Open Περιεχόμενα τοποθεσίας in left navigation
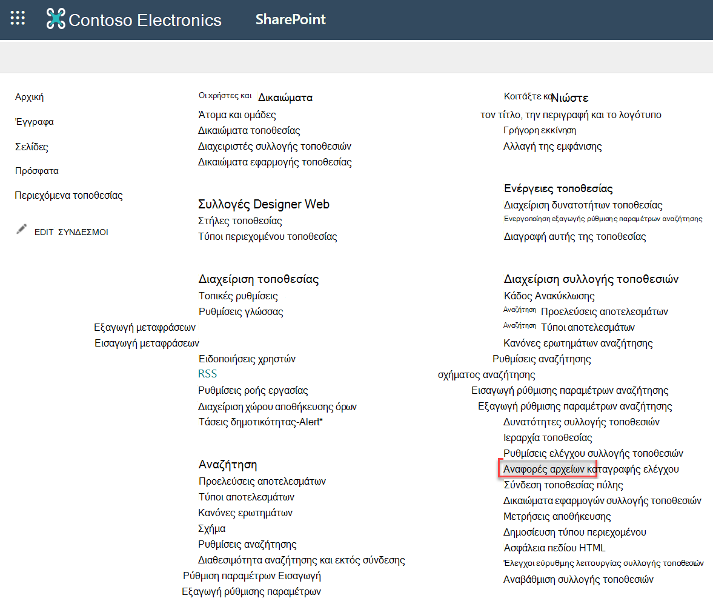The height and width of the screenshot is (601, 713). [x=68, y=196]
